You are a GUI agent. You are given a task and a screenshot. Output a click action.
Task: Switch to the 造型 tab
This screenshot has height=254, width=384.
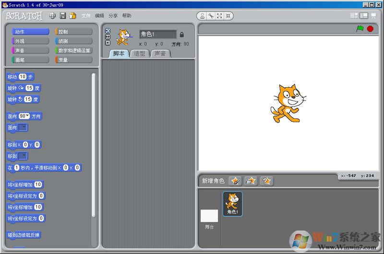[139, 54]
